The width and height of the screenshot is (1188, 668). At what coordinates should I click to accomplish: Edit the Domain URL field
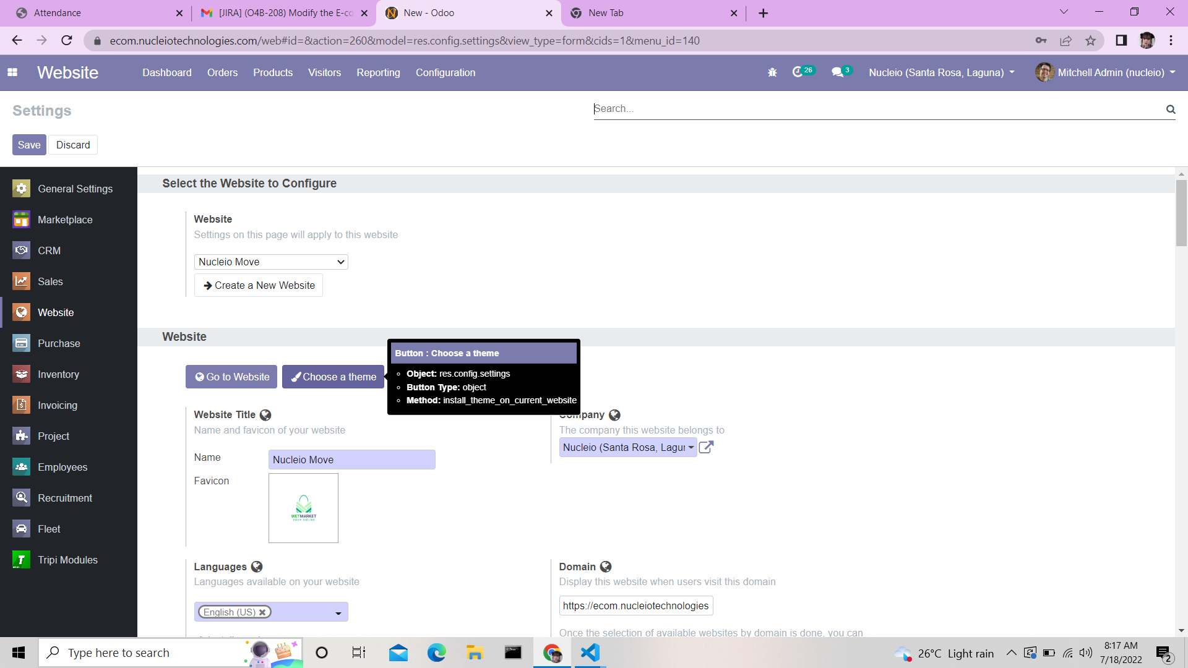click(636, 606)
